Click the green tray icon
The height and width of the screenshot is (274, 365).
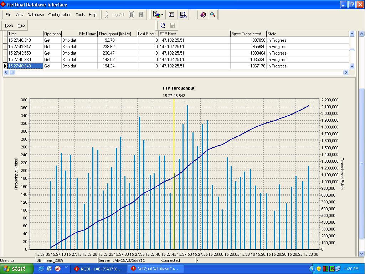(332, 269)
